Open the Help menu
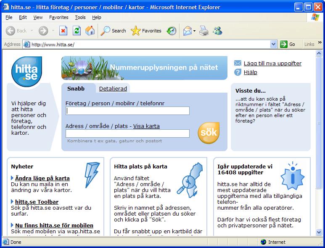 pos(97,17)
